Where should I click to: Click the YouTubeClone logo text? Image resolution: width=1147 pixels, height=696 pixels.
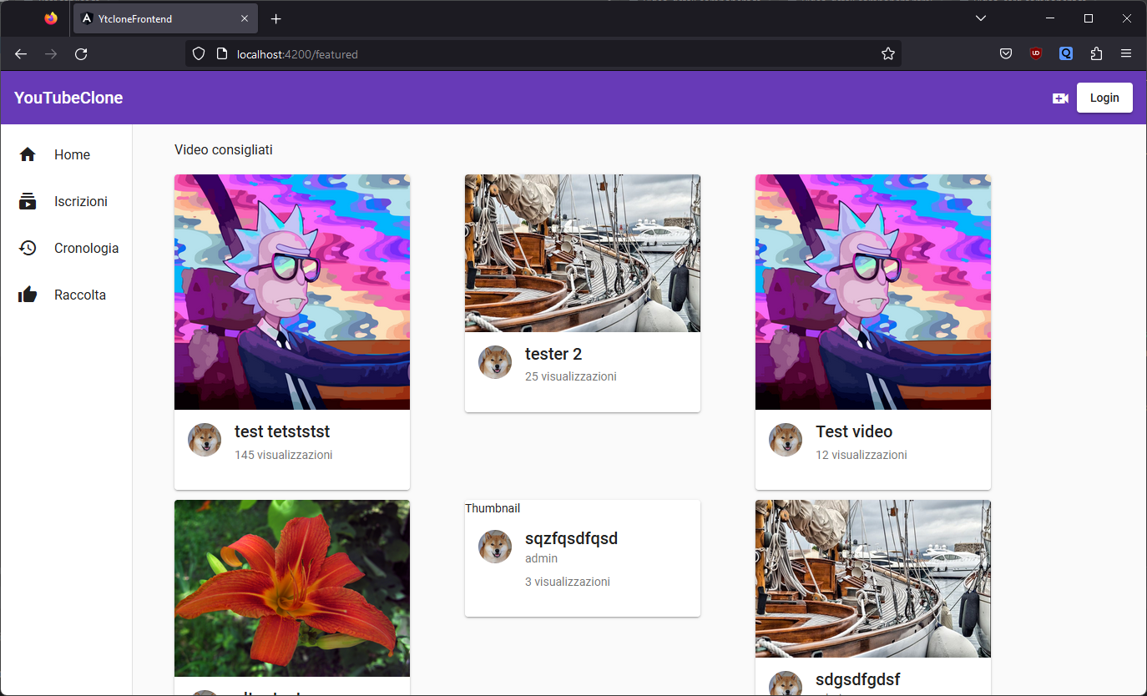click(x=68, y=98)
